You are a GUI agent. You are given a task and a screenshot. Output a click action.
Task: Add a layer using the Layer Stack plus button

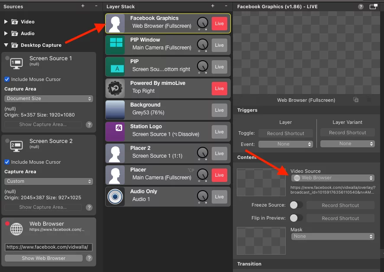[213, 6]
